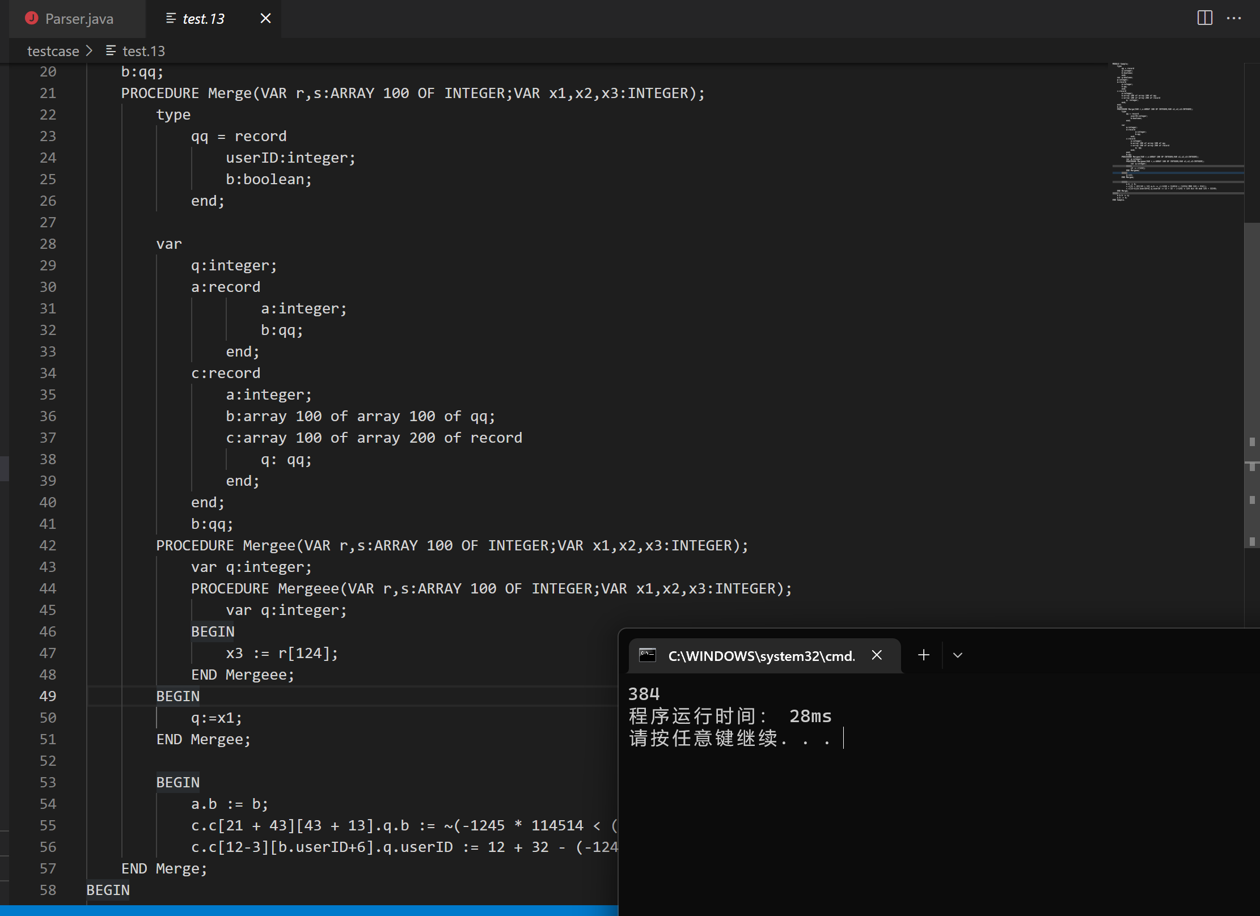
Task: Click 'c:record' on line 34
Action: point(226,373)
